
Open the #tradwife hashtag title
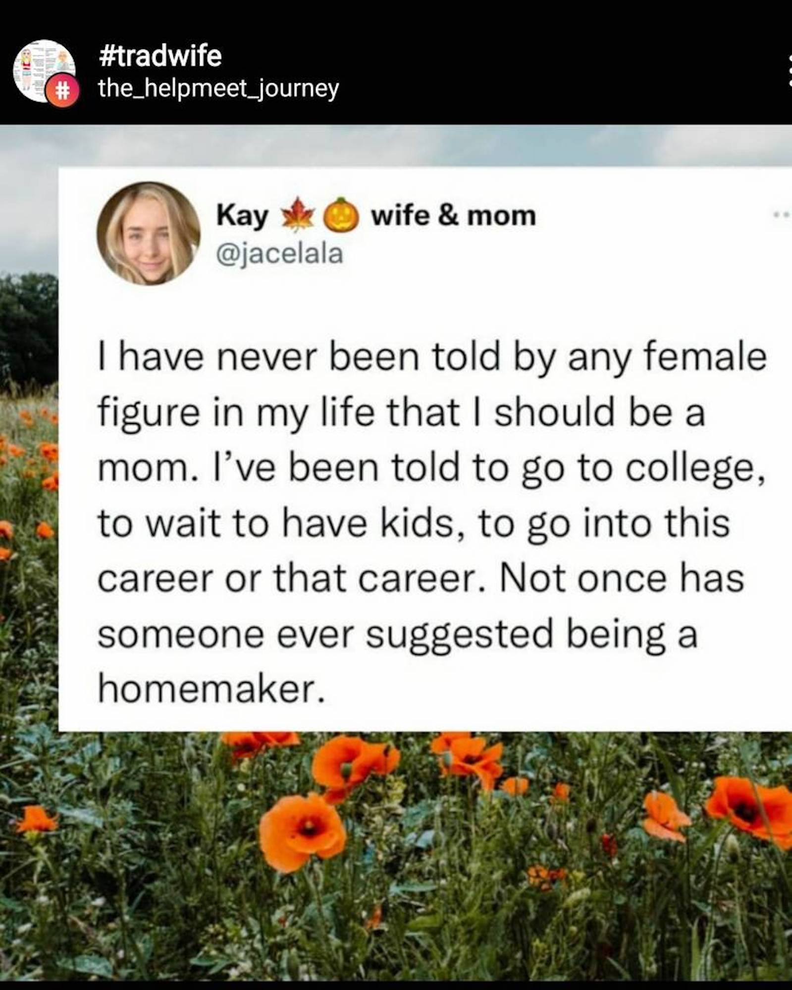159,56
